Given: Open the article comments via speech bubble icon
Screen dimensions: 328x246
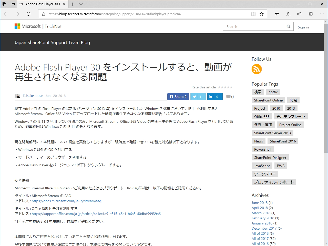Looking at the screenshot, I should click(229, 96).
